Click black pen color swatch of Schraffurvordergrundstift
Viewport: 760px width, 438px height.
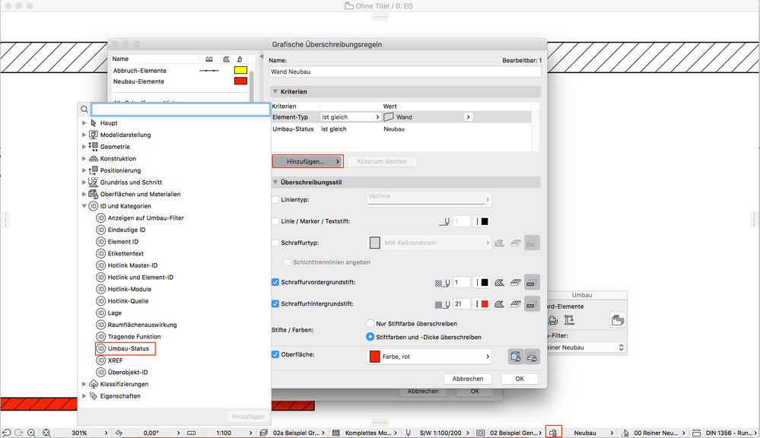coord(482,282)
